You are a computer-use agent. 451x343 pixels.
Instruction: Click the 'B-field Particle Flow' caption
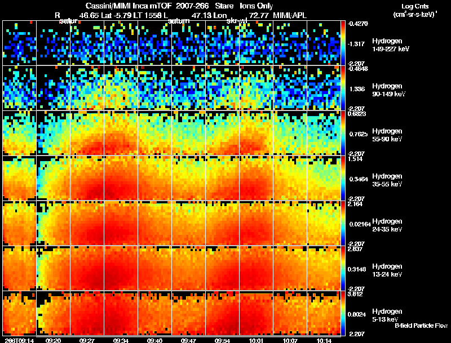click(421, 326)
